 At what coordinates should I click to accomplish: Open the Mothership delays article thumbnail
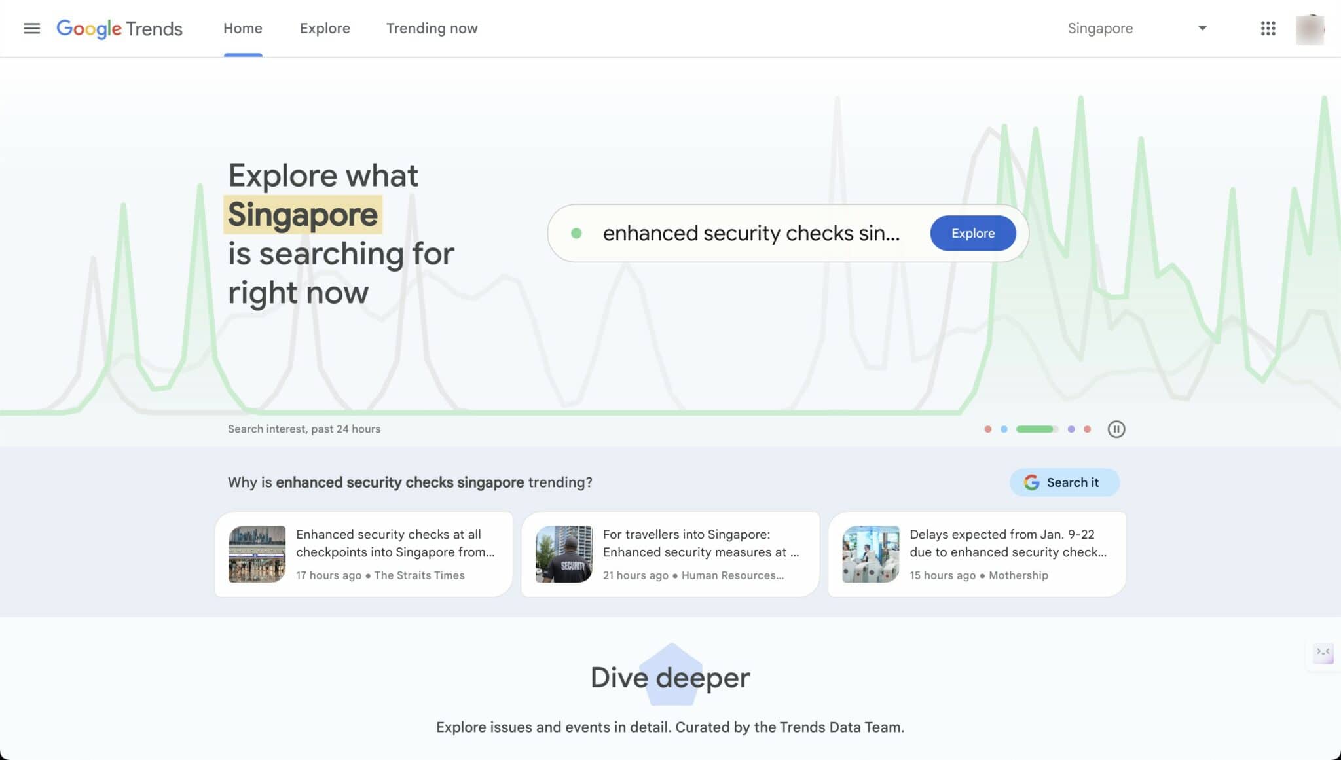tap(870, 554)
